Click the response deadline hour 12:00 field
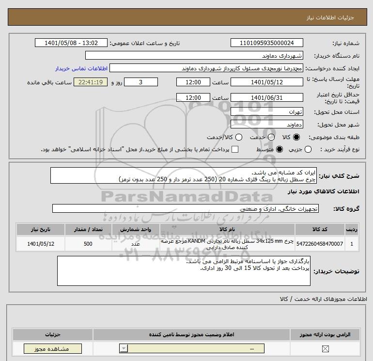 click(x=193, y=82)
